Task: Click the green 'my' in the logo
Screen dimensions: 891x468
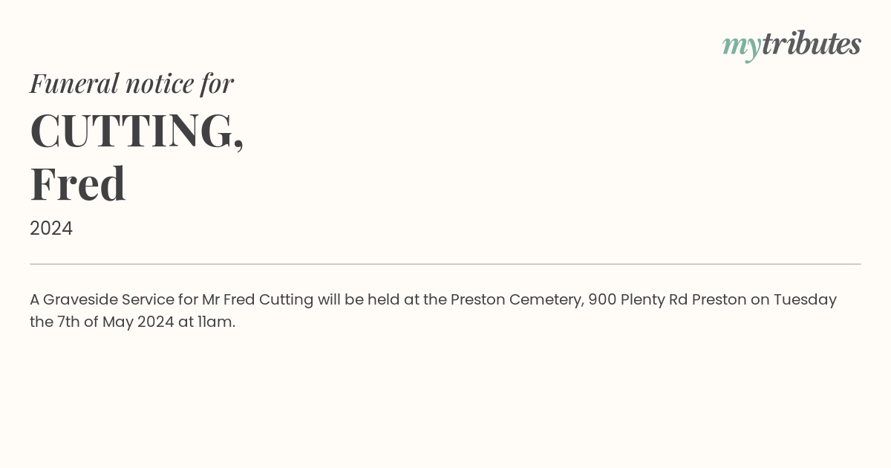Action: point(741,47)
